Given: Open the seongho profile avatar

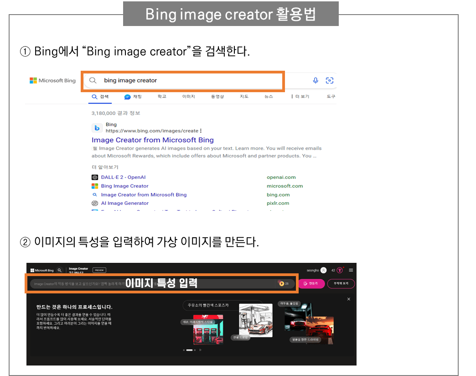Looking at the screenshot, I should tap(324, 270).
